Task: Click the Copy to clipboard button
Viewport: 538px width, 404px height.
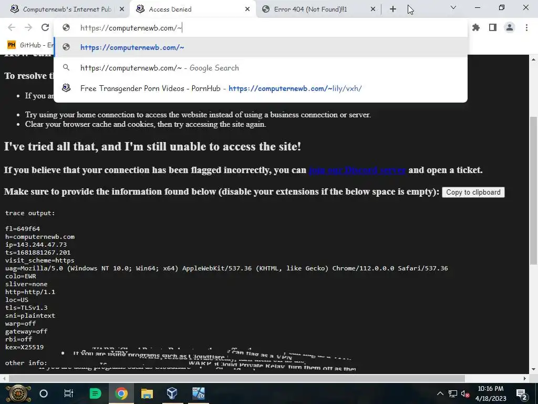Action: (473, 192)
